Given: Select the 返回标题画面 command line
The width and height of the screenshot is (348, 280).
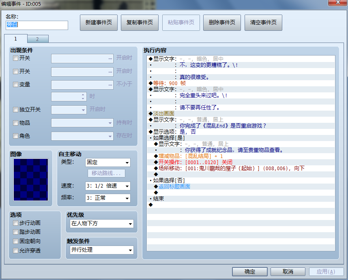Looking at the screenshot, I should point(241,186).
